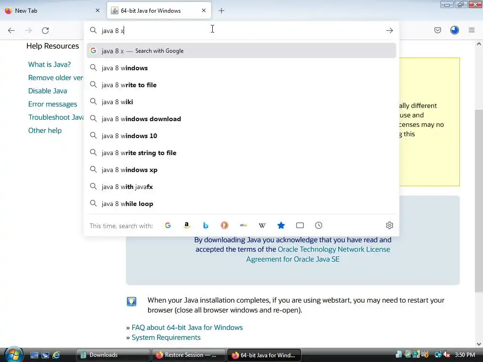Open 'FAQ about 64-bit Java for Windows' link
This screenshot has width=483, height=362.
[187, 328]
